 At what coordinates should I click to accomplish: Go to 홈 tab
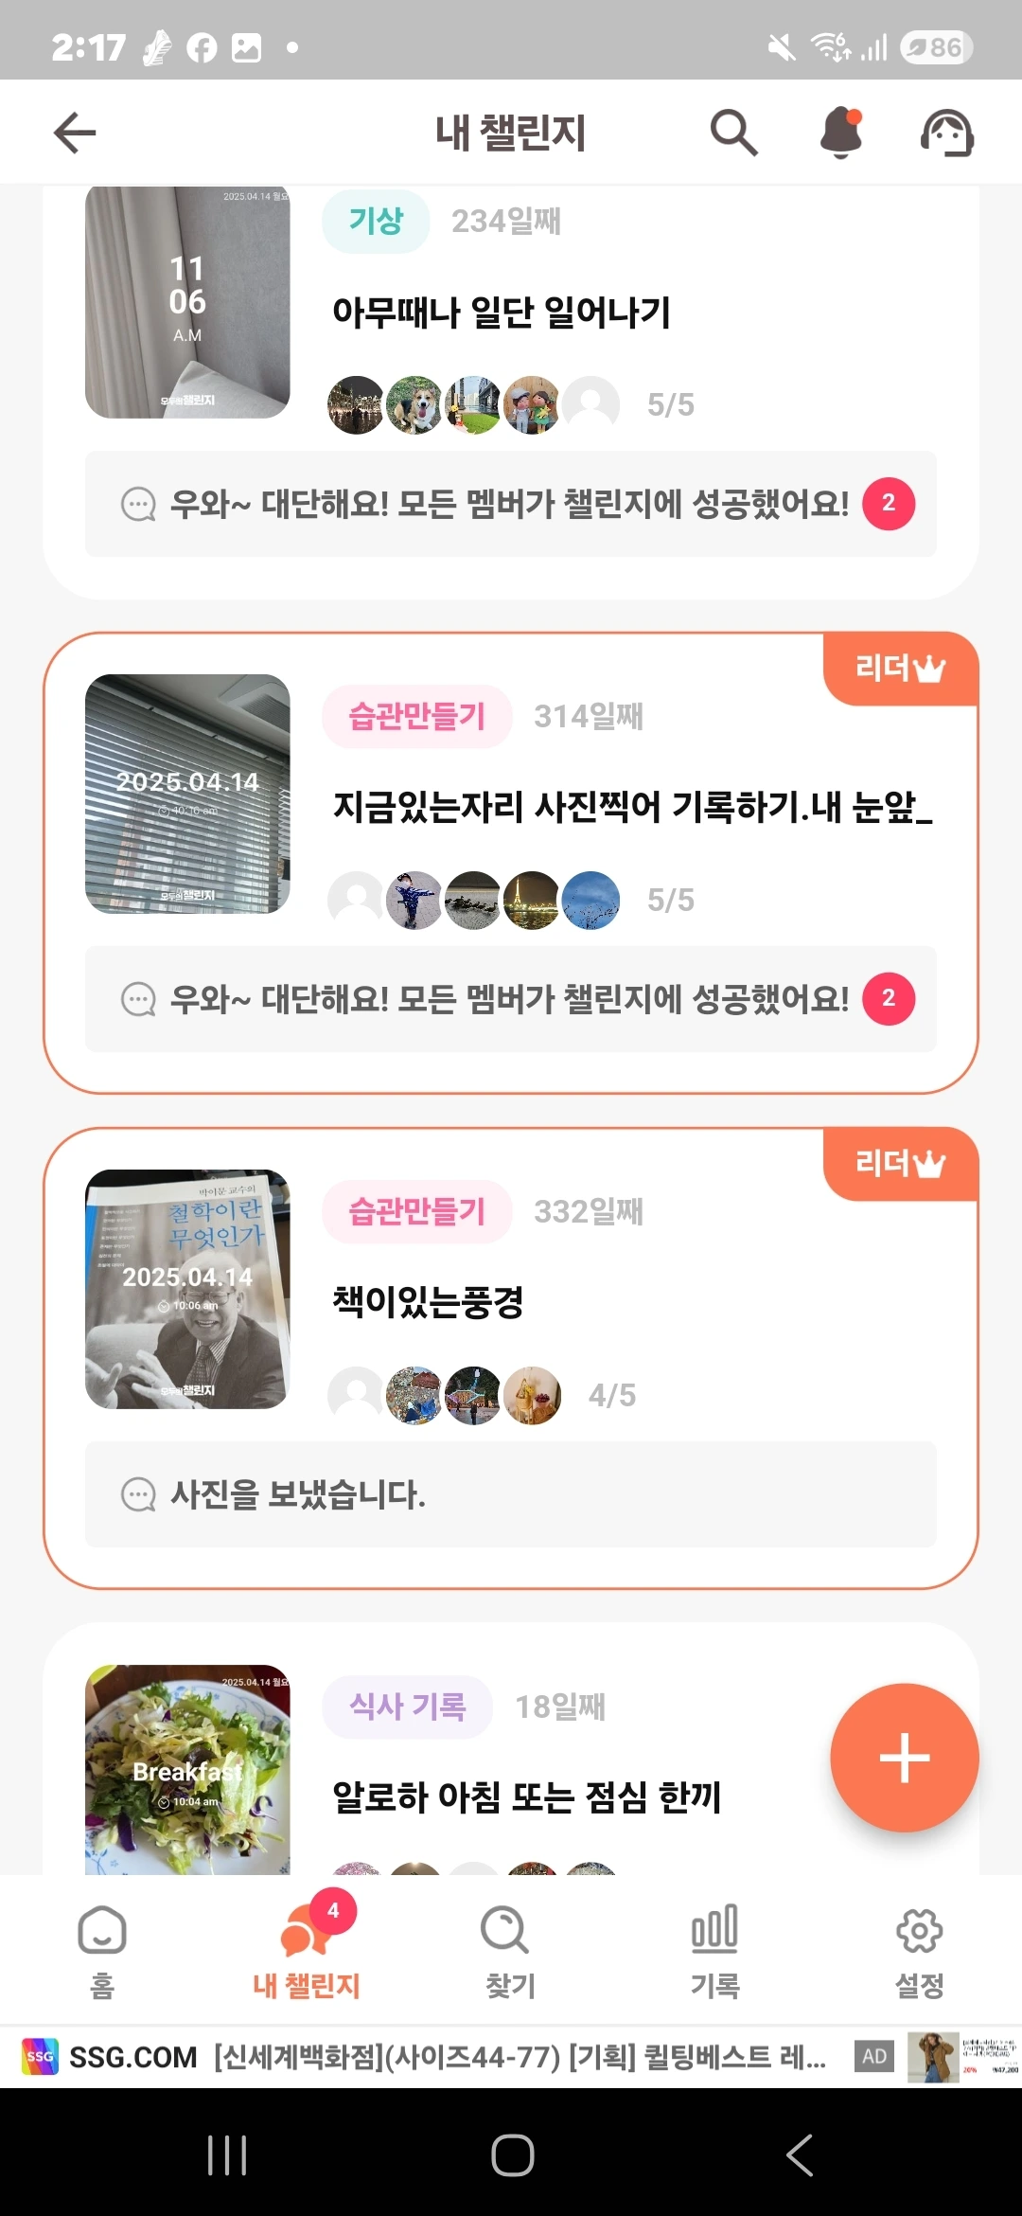(102, 1951)
